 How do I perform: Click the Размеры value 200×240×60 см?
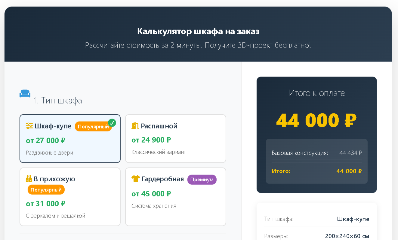348,236
